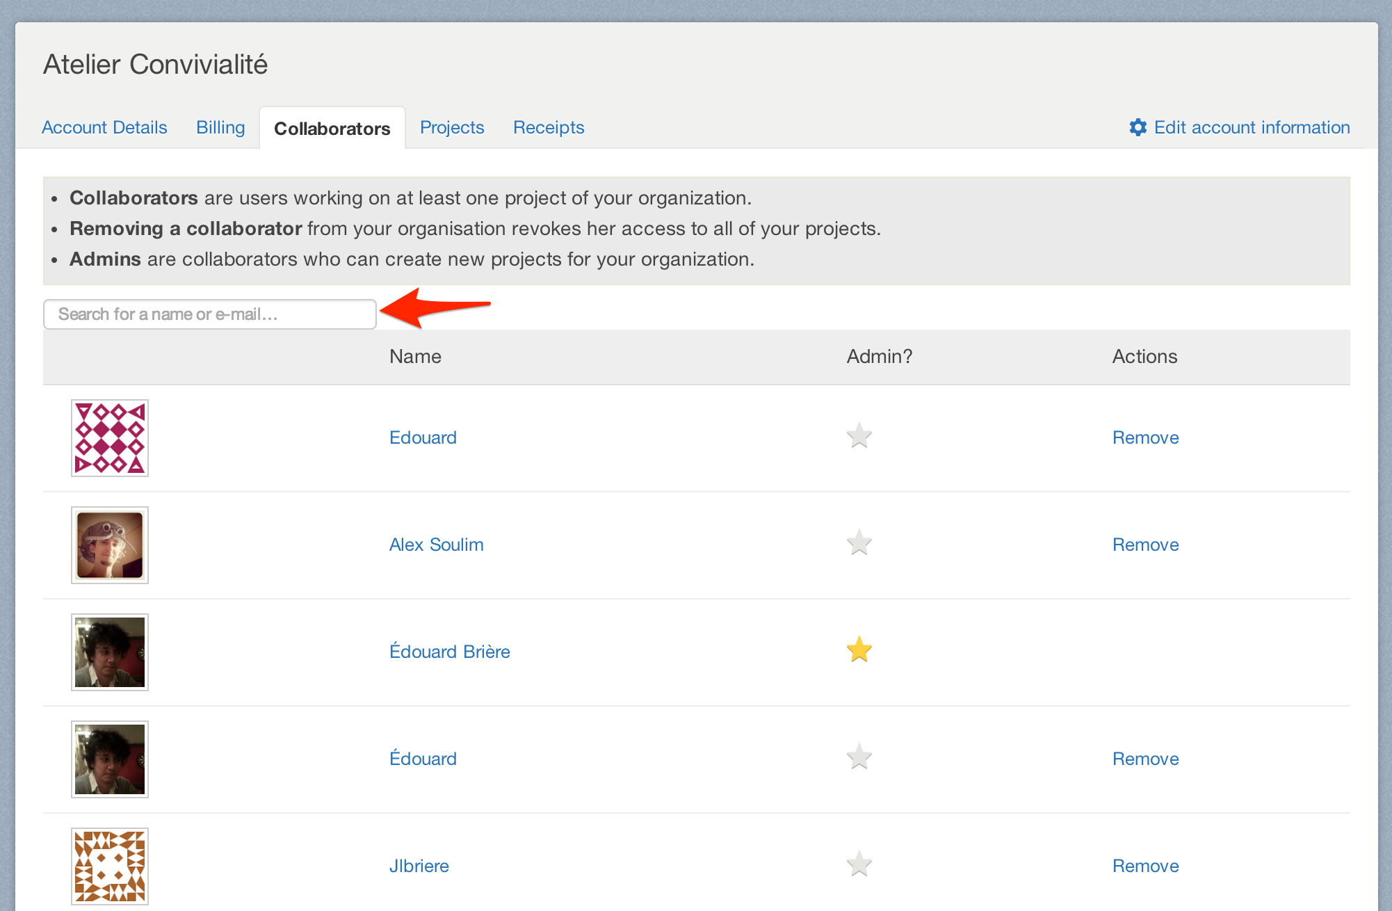Click Alex Soulim's avatar photo
This screenshot has width=1392, height=911.
pos(110,545)
